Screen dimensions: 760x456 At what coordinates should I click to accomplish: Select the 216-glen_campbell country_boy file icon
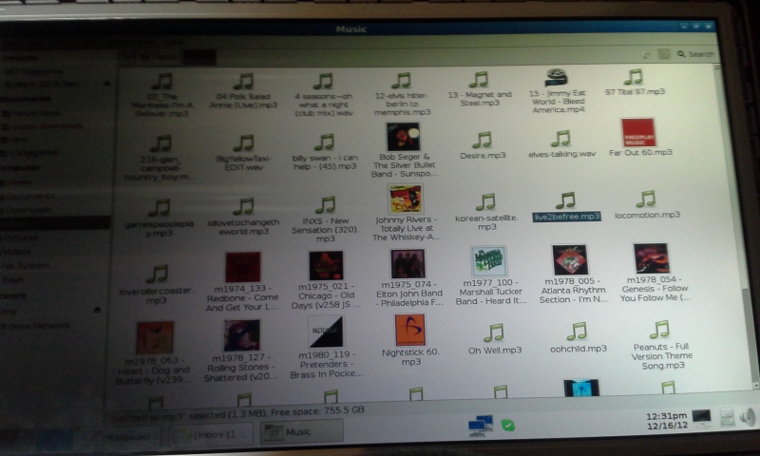coord(161,143)
